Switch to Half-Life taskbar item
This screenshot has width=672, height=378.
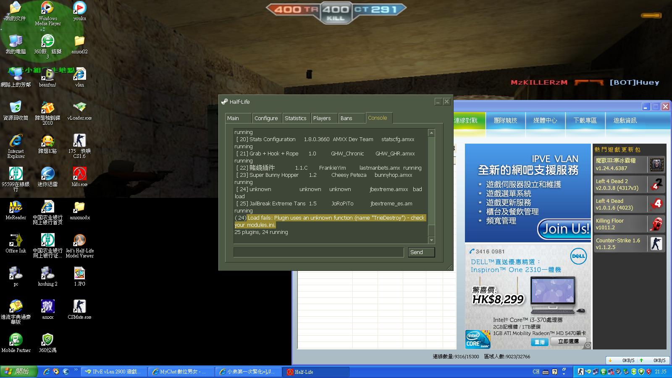(316, 372)
